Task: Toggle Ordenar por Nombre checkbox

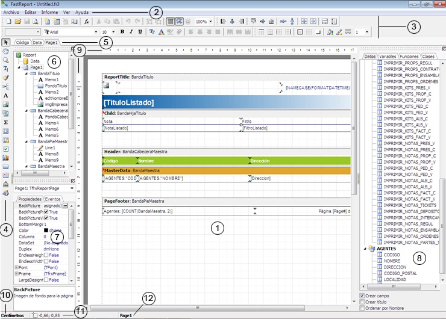Action: [x=362, y=308]
